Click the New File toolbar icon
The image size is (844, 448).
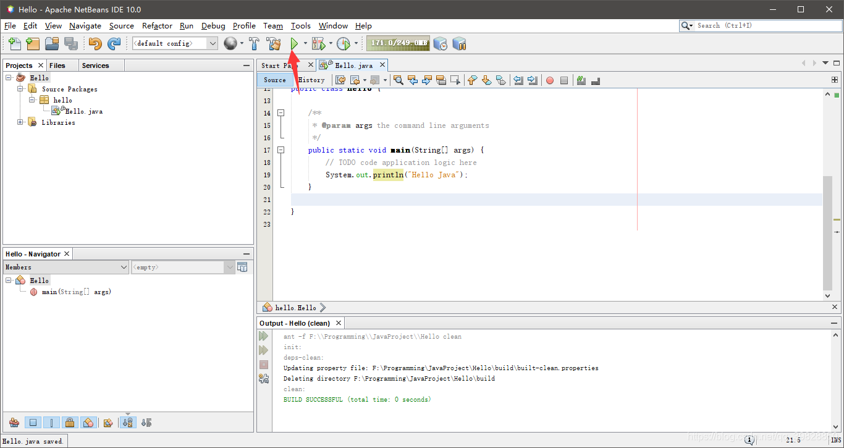(14, 43)
